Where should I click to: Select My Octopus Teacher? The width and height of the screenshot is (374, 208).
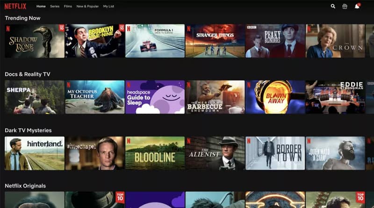pyautogui.click(x=95, y=97)
